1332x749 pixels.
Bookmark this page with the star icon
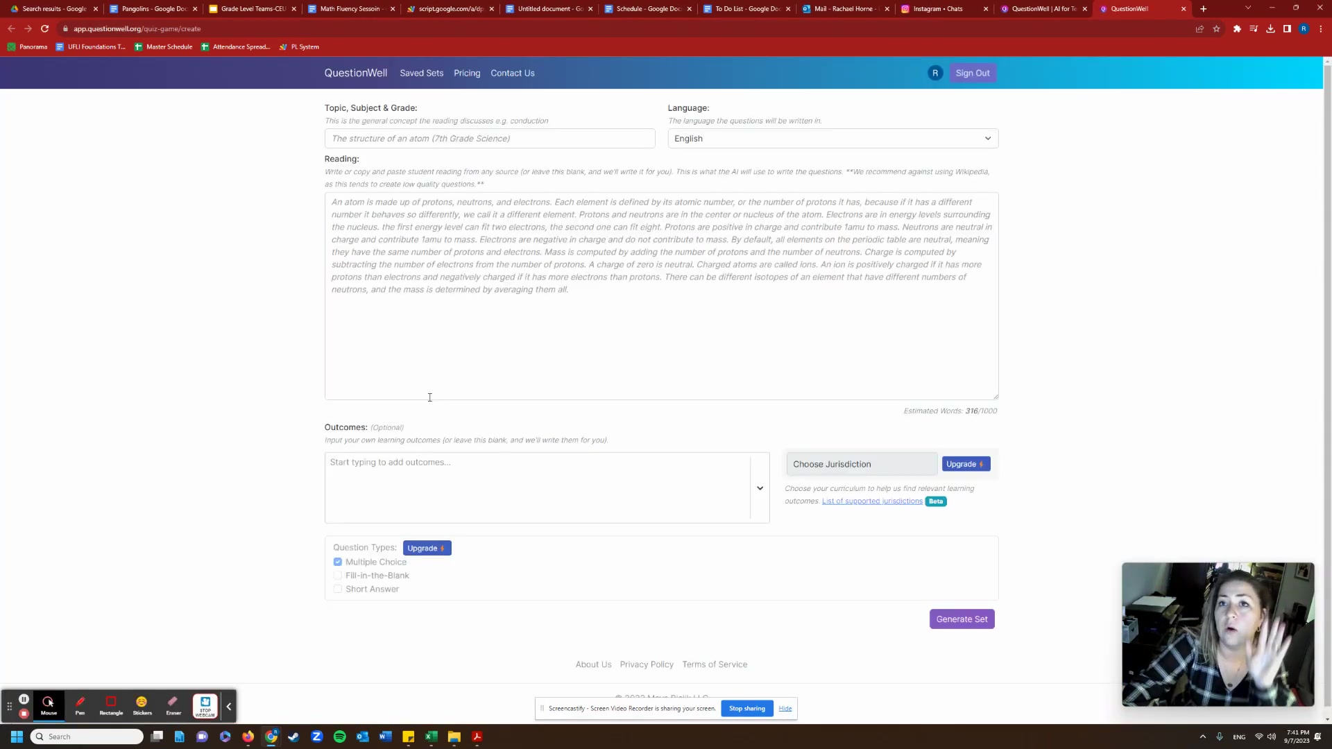(x=1216, y=28)
